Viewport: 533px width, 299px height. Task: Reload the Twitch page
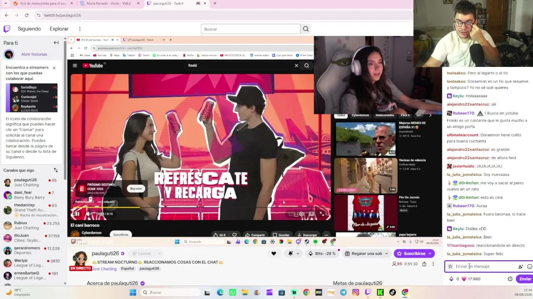(x=27, y=15)
